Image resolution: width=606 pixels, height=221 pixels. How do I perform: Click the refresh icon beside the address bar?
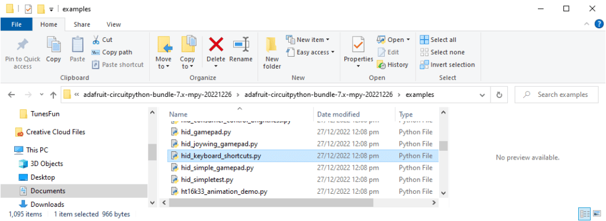[x=499, y=95]
